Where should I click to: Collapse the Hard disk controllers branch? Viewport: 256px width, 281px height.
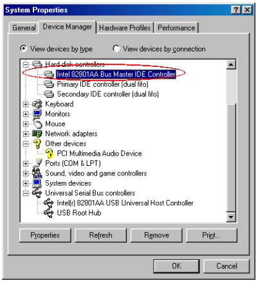26,64
